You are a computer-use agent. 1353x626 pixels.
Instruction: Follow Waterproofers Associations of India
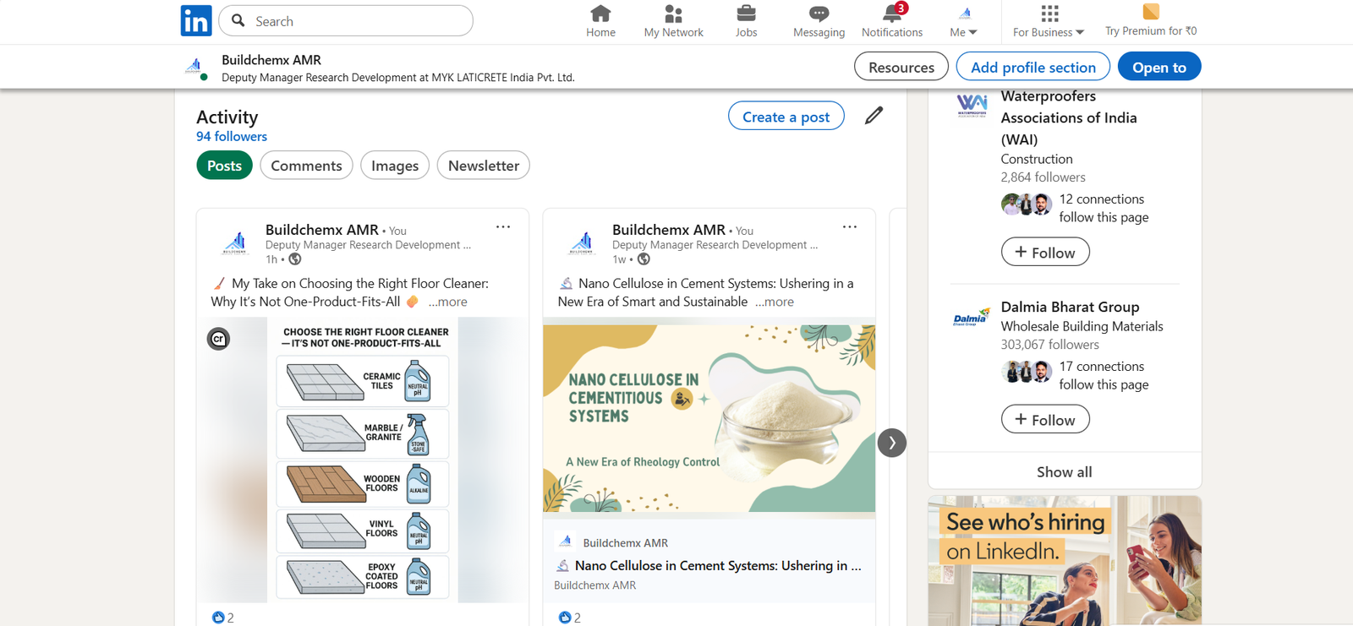click(x=1045, y=253)
